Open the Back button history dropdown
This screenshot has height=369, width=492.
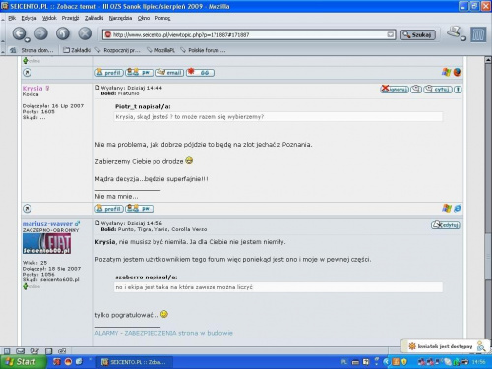[x=28, y=40]
